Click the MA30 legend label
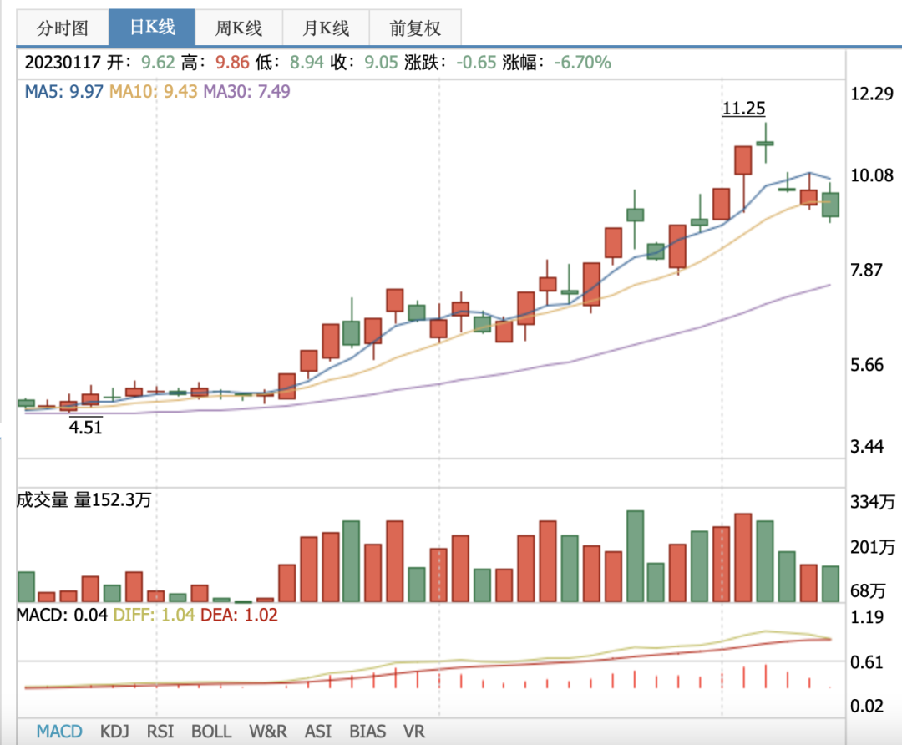This screenshot has height=745, width=902. click(x=246, y=91)
